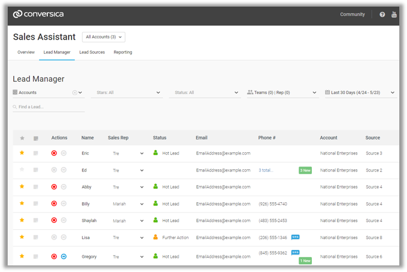Image resolution: width=407 pixels, height=272 pixels.
Task: Open the Reporting tab
Action: [123, 52]
